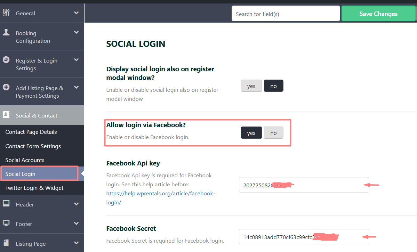The width and height of the screenshot is (417, 252).
Task: Focus the Search for field(s) box
Action: click(x=286, y=14)
